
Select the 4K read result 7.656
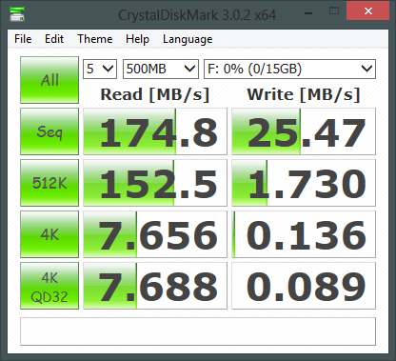click(155, 234)
